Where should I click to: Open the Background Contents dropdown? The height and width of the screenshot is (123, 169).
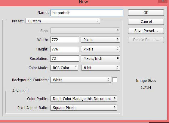tap(81, 80)
